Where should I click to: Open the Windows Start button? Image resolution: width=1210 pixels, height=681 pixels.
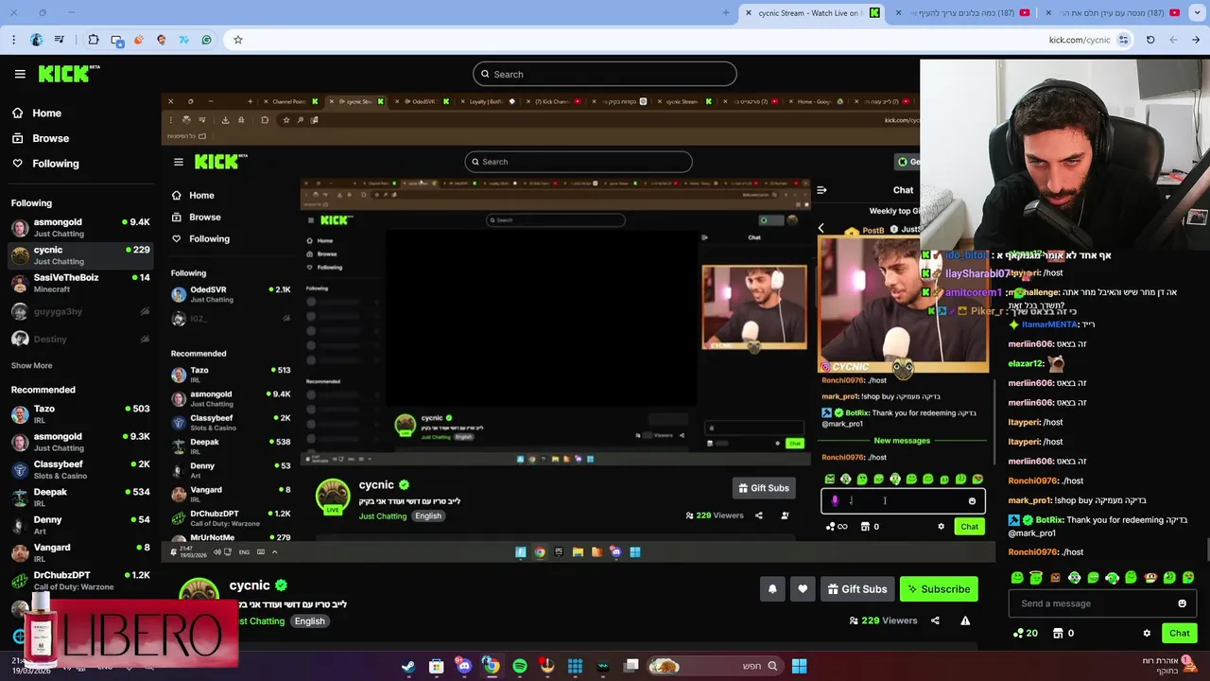coord(799,666)
